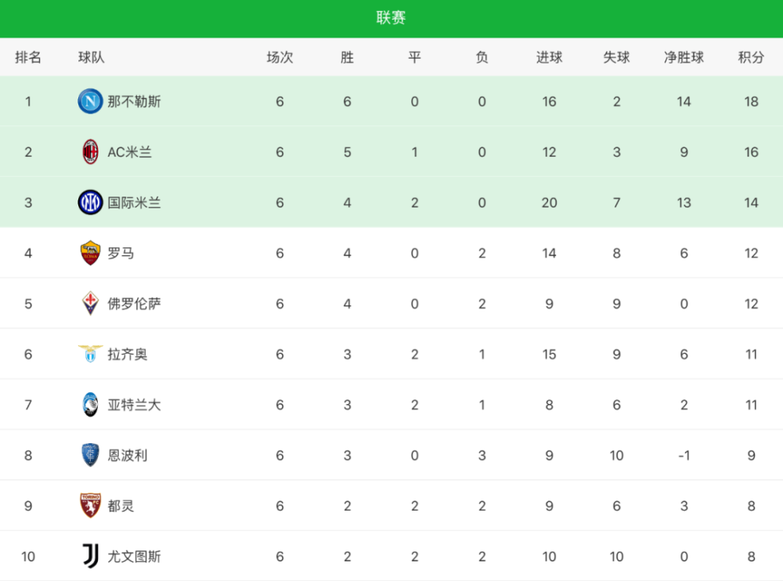Click the 净胜球 column header
This screenshot has width=783, height=581.
[x=684, y=57]
